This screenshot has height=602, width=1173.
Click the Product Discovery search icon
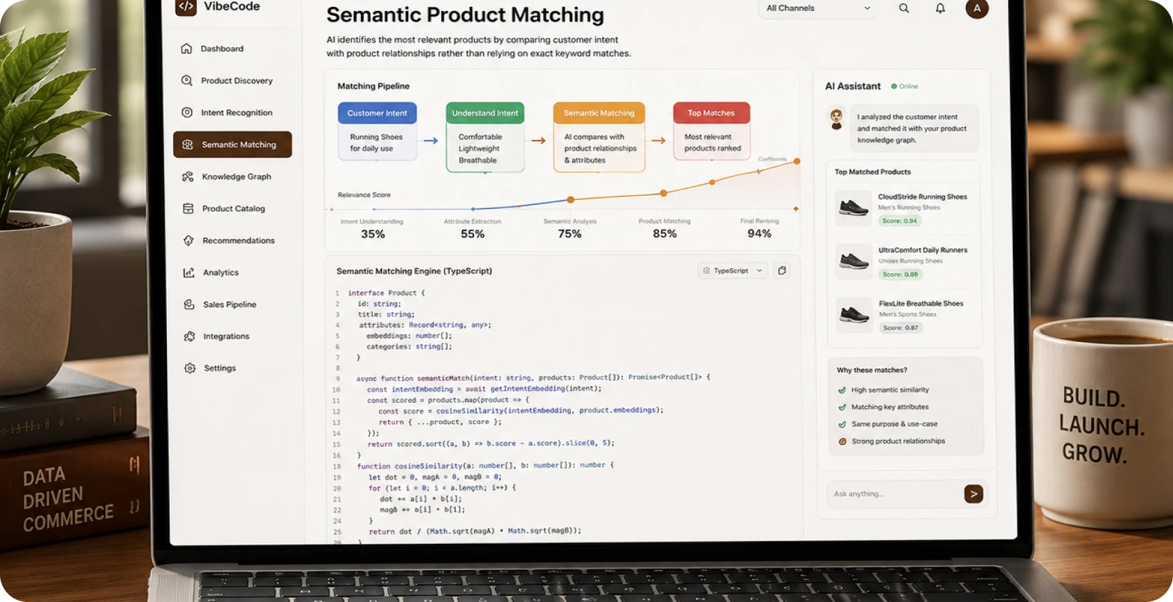coord(186,80)
